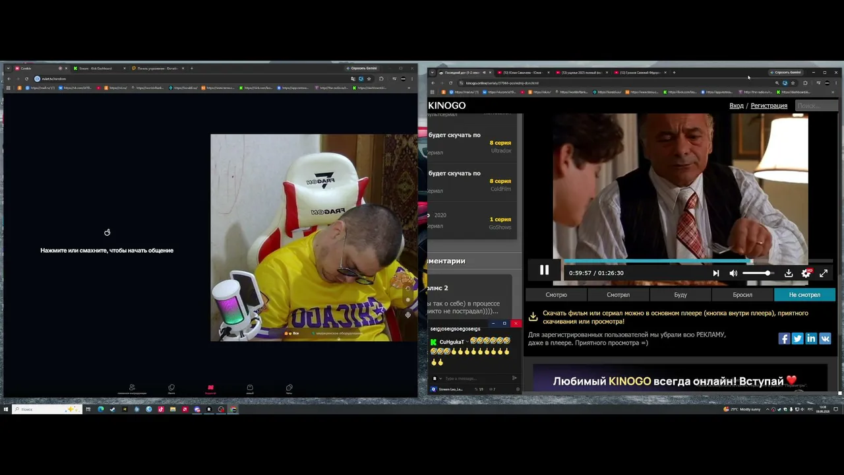The image size is (844, 475).
Task: Reload the rulet.tv page
Action: tap(27, 79)
